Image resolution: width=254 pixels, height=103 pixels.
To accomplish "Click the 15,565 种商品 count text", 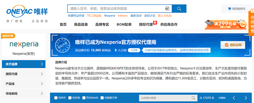I will [101, 50].
